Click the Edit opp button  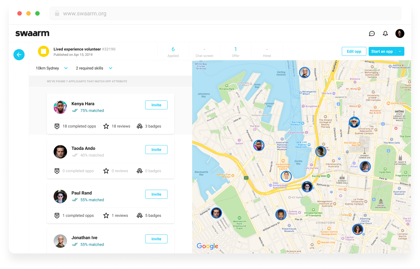point(354,51)
